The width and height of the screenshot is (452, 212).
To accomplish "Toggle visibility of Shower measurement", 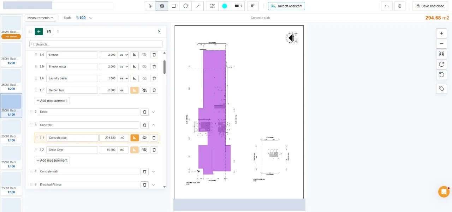I will tap(144, 55).
